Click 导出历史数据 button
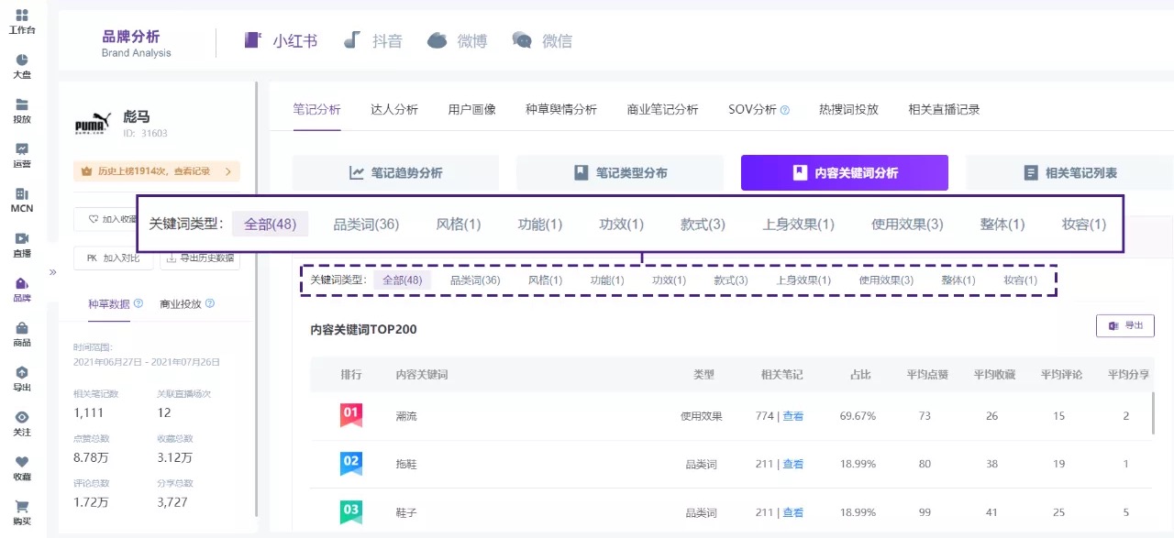The height and width of the screenshot is (538, 1174). [x=200, y=258]
